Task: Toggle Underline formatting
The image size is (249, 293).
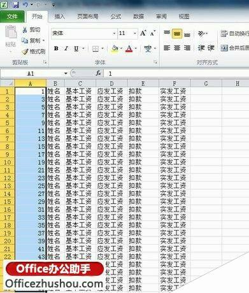Action: 76,48
